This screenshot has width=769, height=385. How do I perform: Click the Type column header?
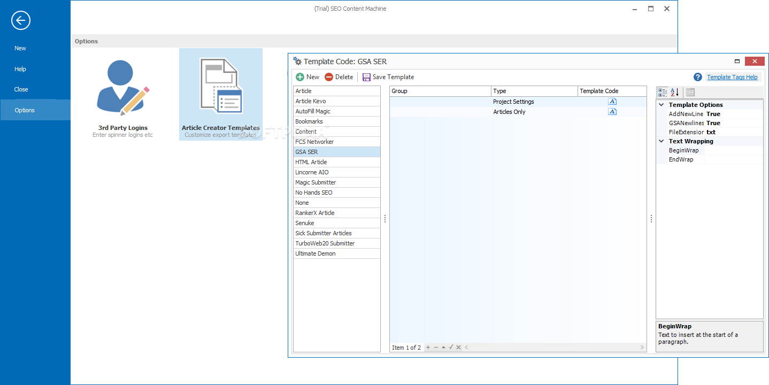[534, 91]
